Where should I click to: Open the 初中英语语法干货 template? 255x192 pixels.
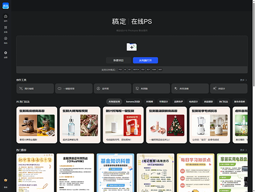pos(35,173)
